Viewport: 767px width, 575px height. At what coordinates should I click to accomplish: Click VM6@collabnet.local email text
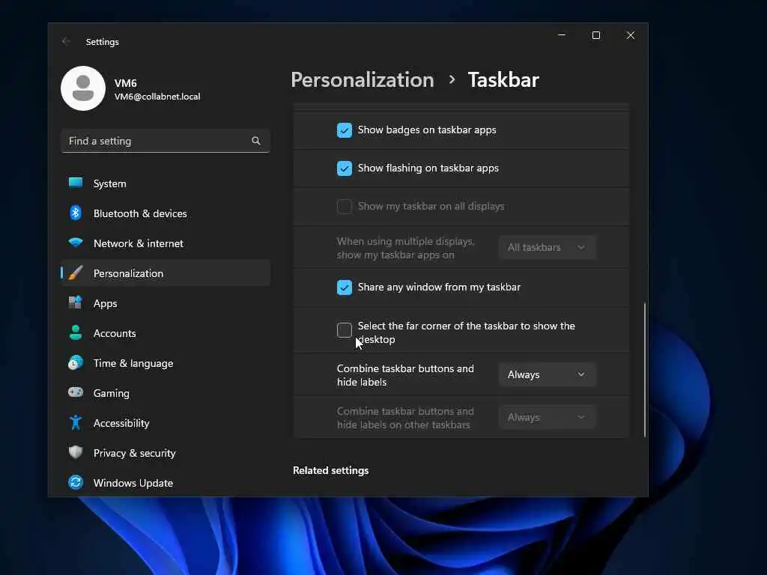point(157,97)
